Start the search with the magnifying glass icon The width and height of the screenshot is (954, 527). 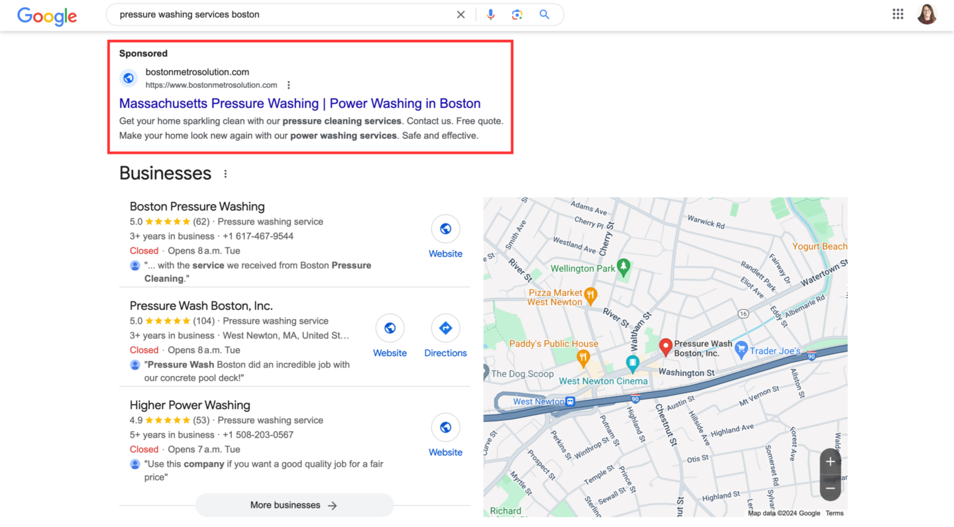(x=543, y=14)
